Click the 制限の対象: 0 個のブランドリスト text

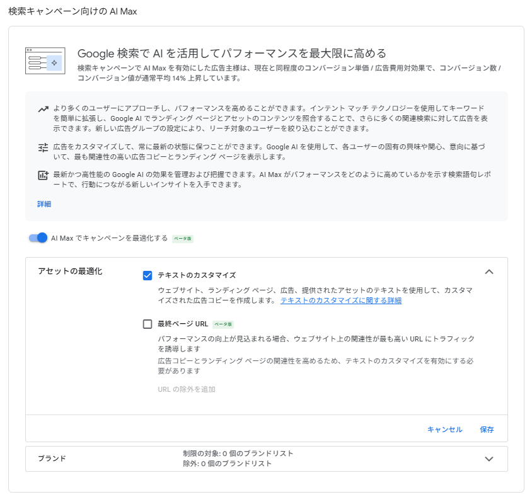tap(238, 454)
